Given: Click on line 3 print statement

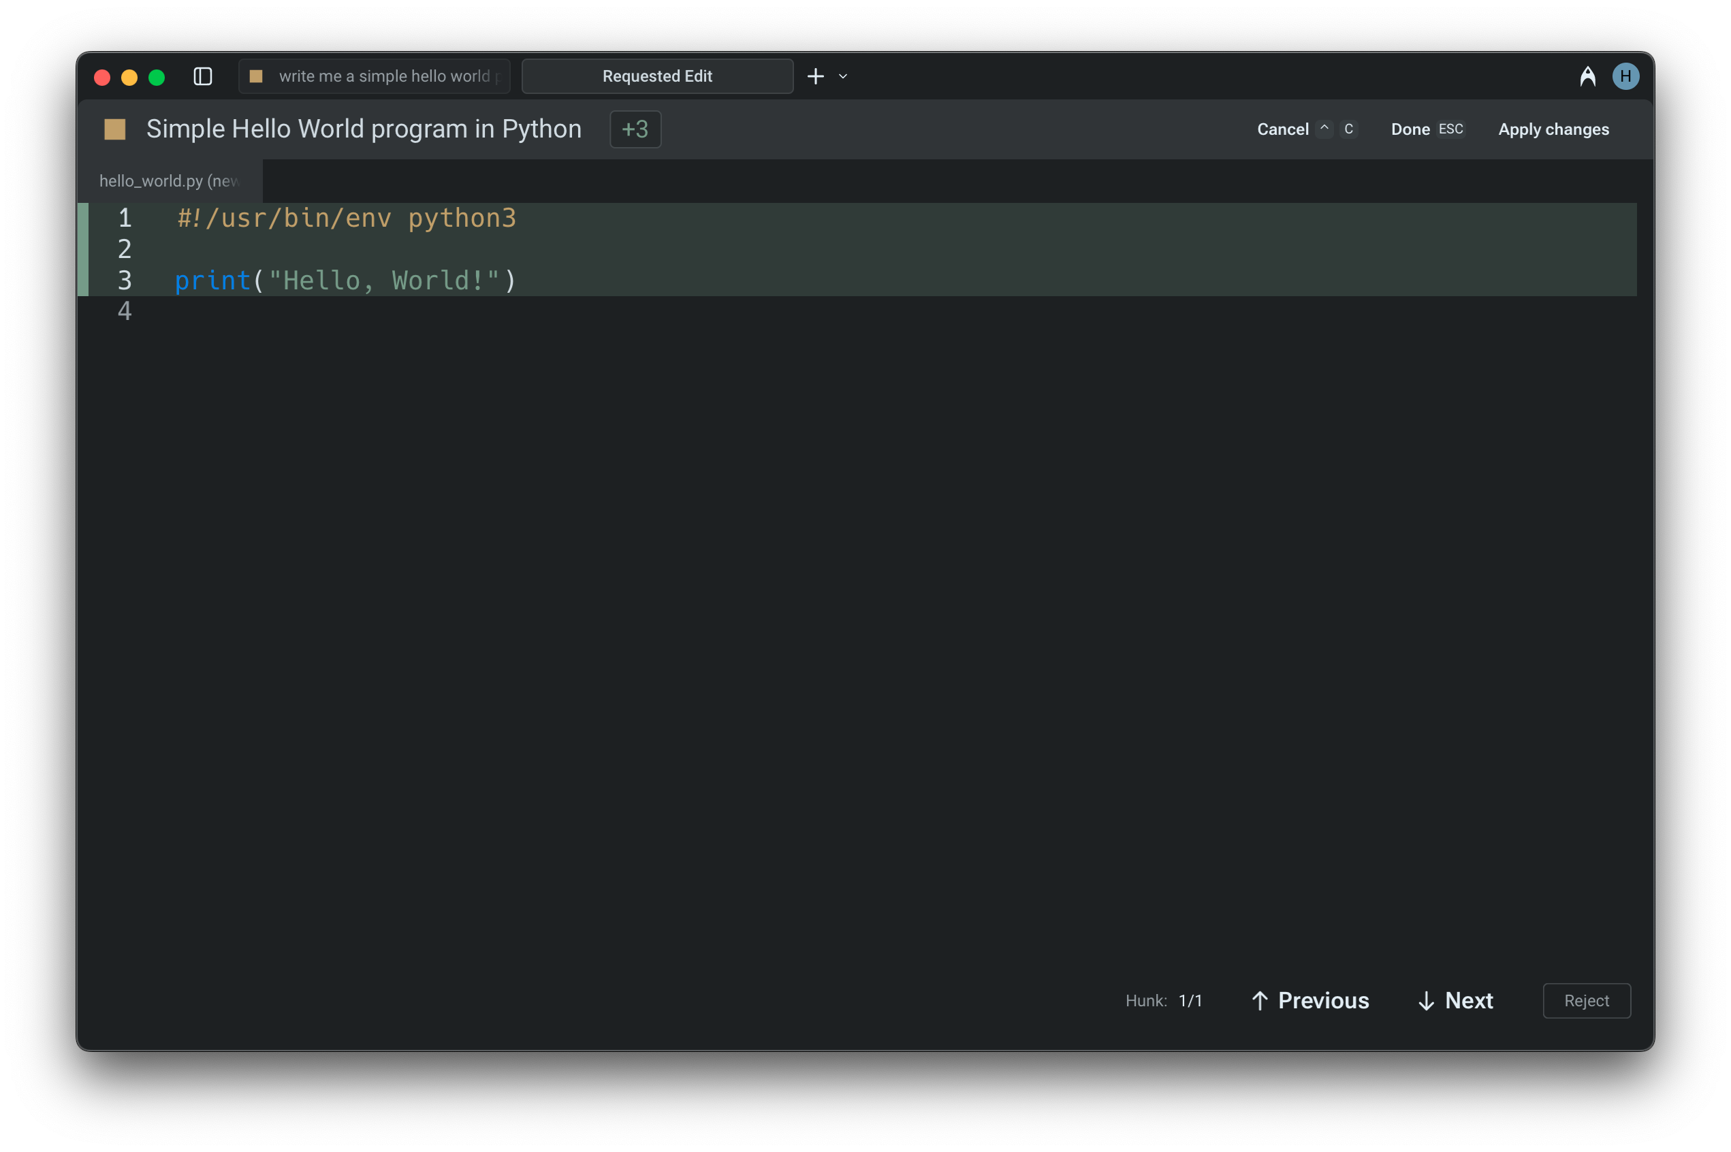Looking at the screenshot, I should (x=345, y=281).
